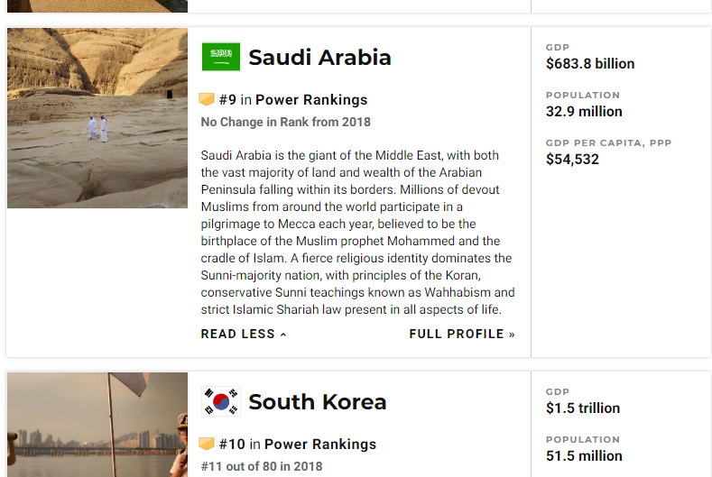
Task: Click the $54,532 GDP per capita figure
Action: [572, 160]
